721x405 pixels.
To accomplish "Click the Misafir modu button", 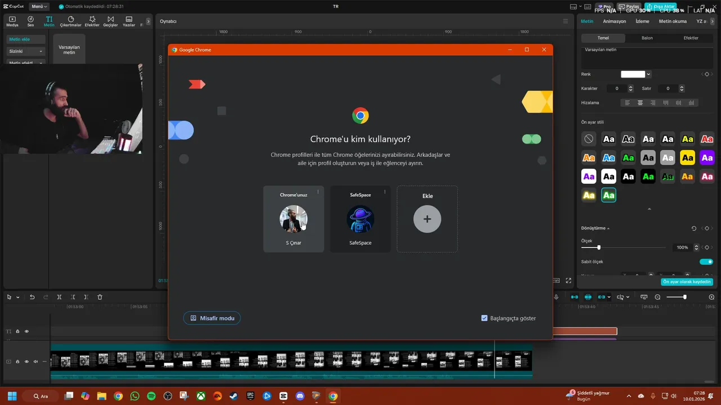I will 212,318.
